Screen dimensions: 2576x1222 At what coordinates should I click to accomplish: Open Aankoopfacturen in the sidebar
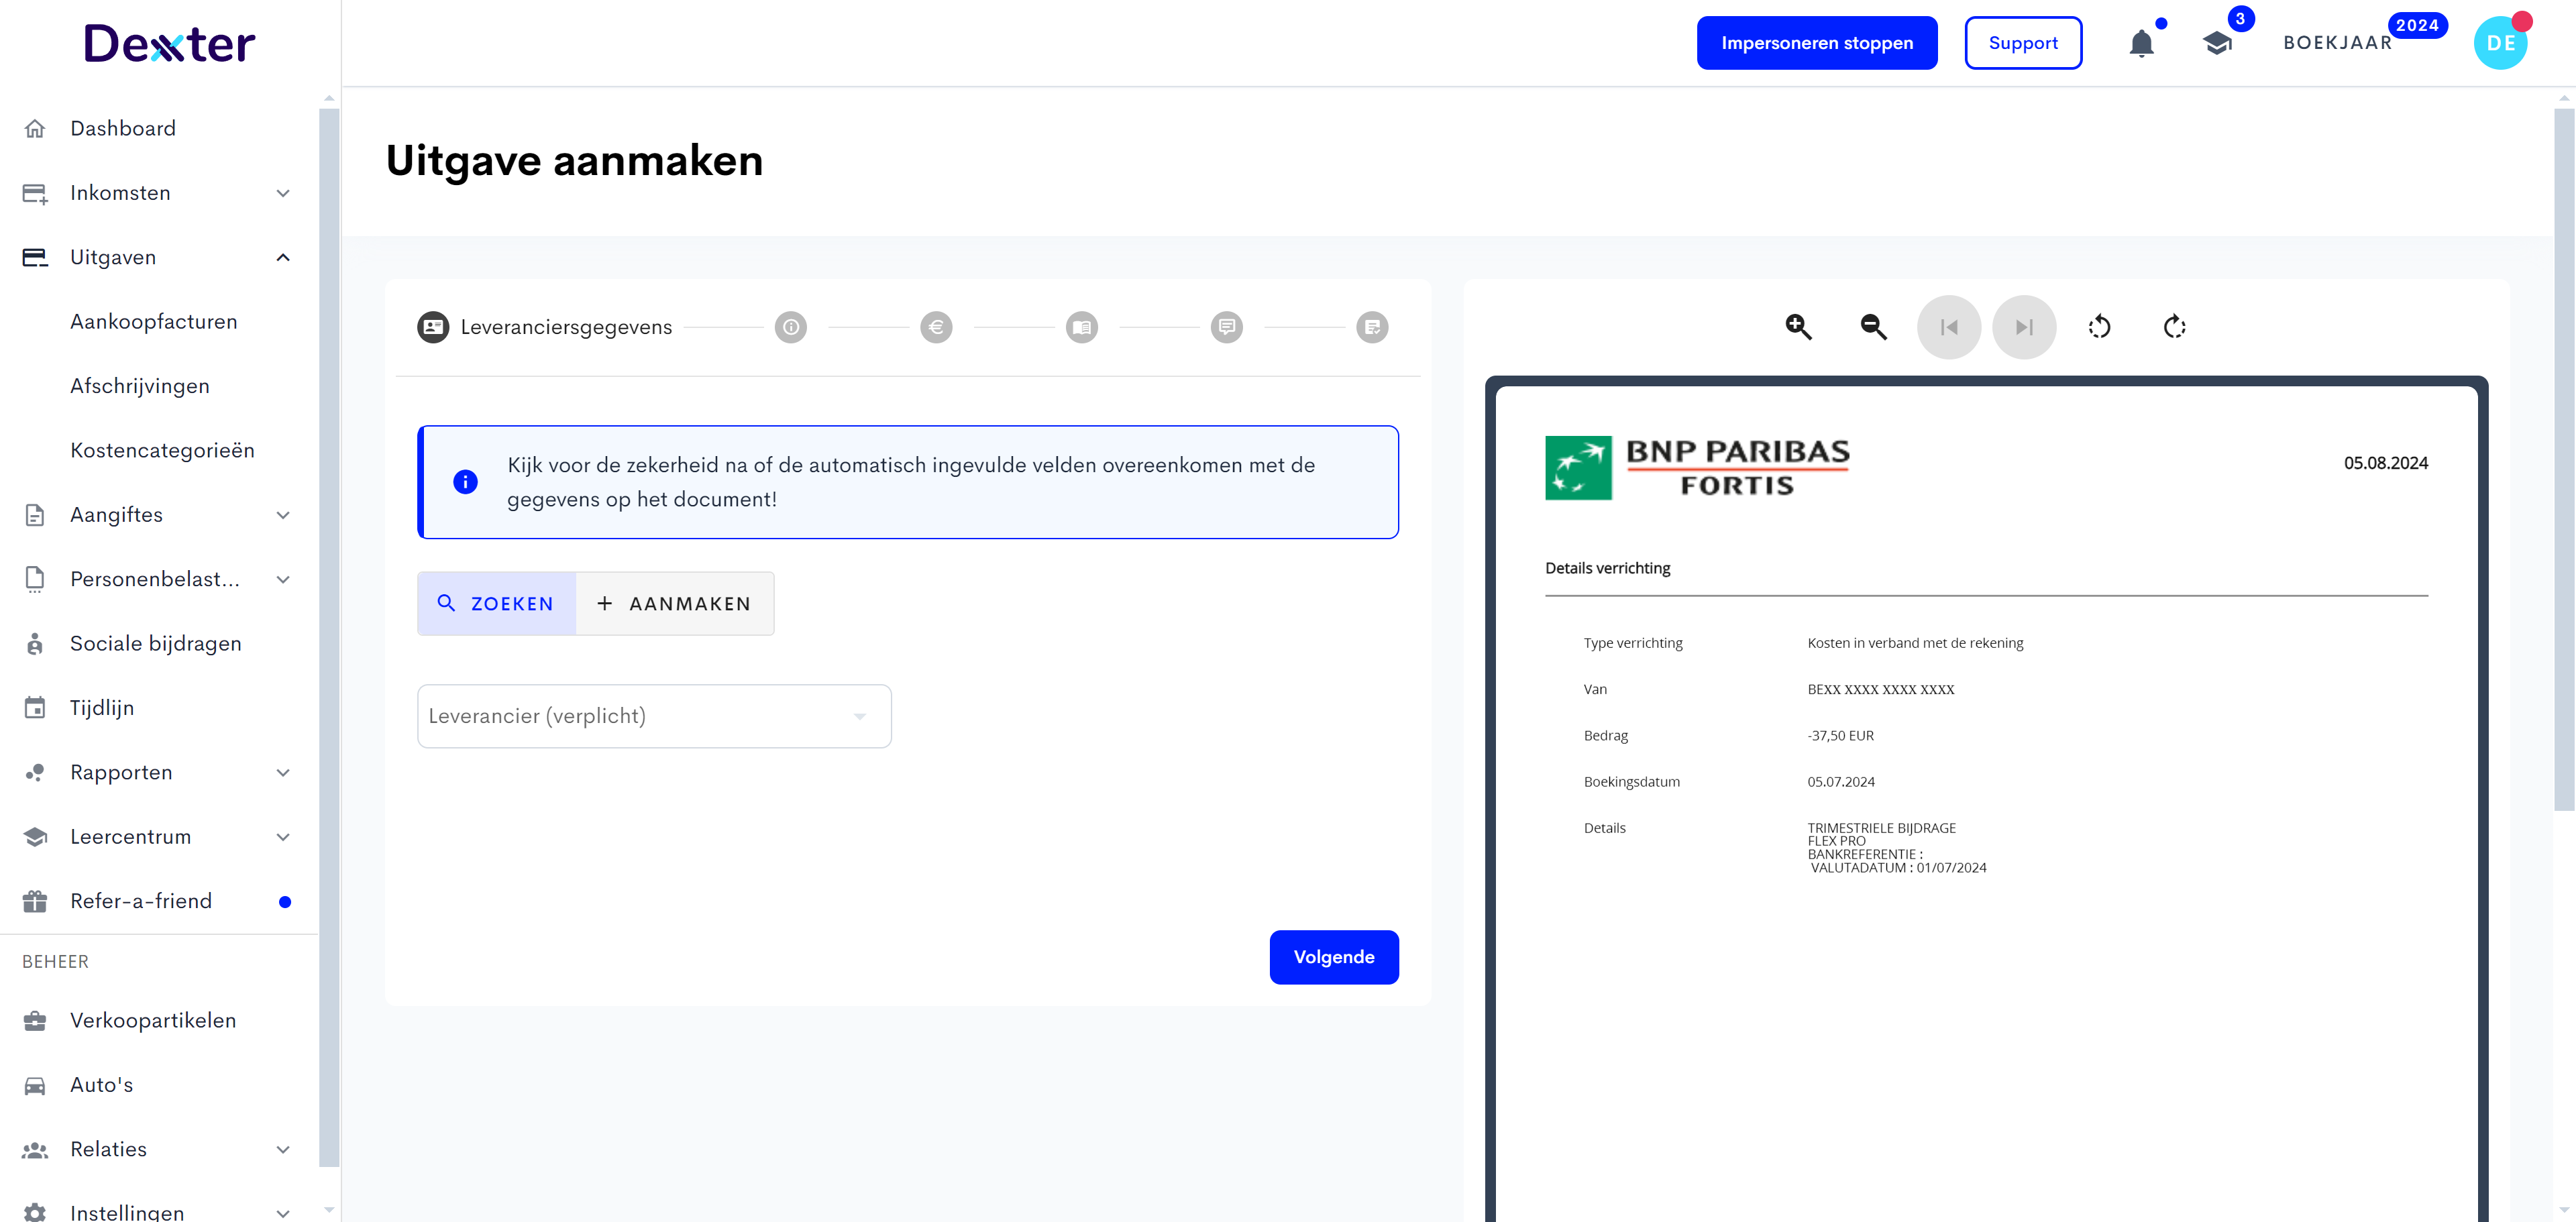[x=154, y=322]
